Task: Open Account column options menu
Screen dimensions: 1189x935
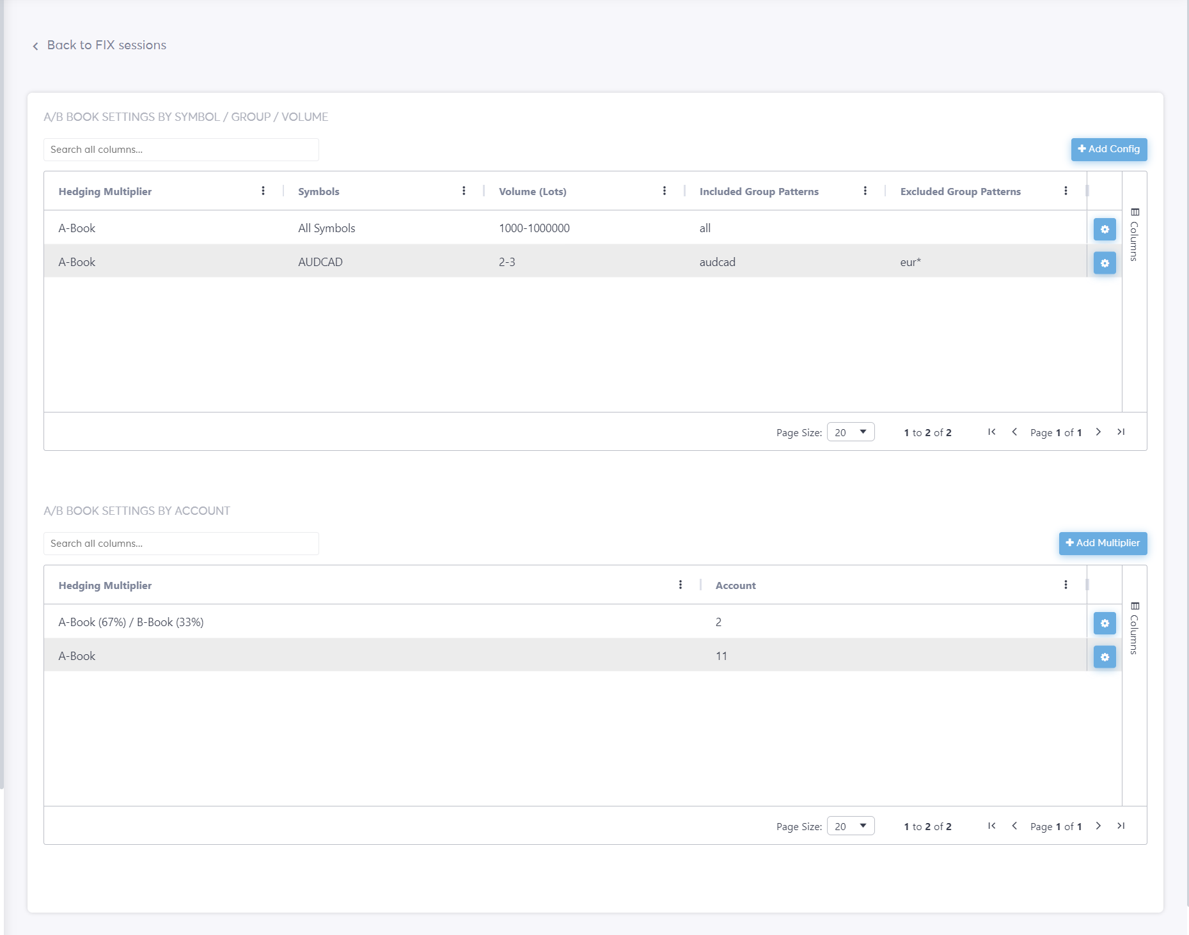Action: pos(1066,585)
